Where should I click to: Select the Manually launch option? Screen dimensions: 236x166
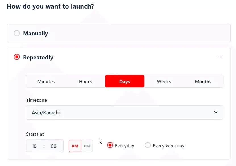click(x=17, y=33)
